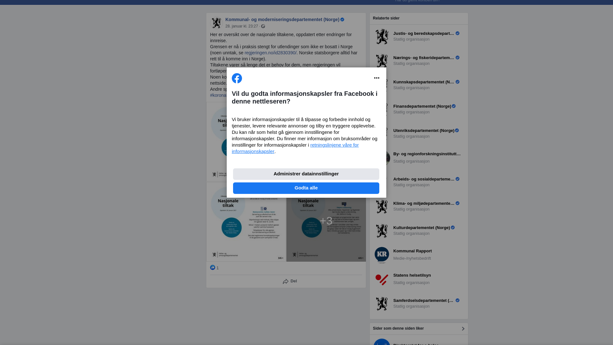
Task: Click the Facebook logo in cookie dialog
Action: pyautogui.click(x=237, y=78)
